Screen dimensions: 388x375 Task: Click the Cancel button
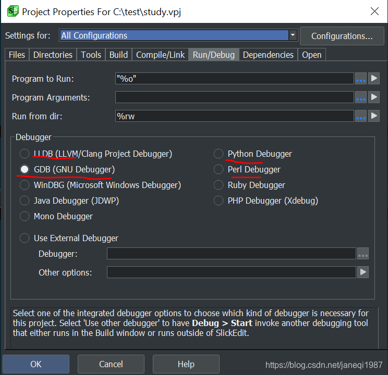coord(111,364)
